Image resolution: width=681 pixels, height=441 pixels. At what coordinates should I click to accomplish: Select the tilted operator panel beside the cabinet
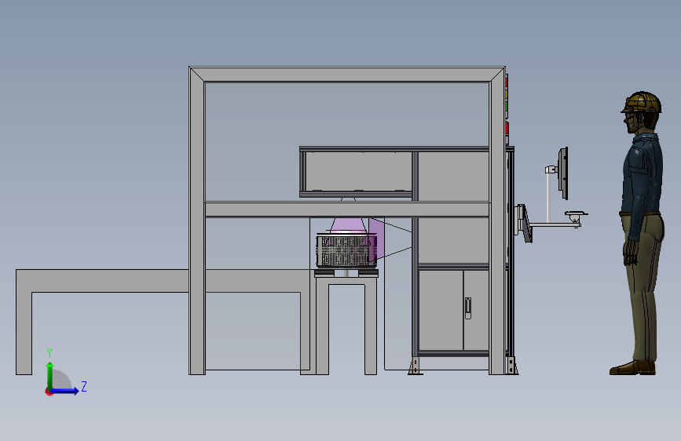(524, 223)
